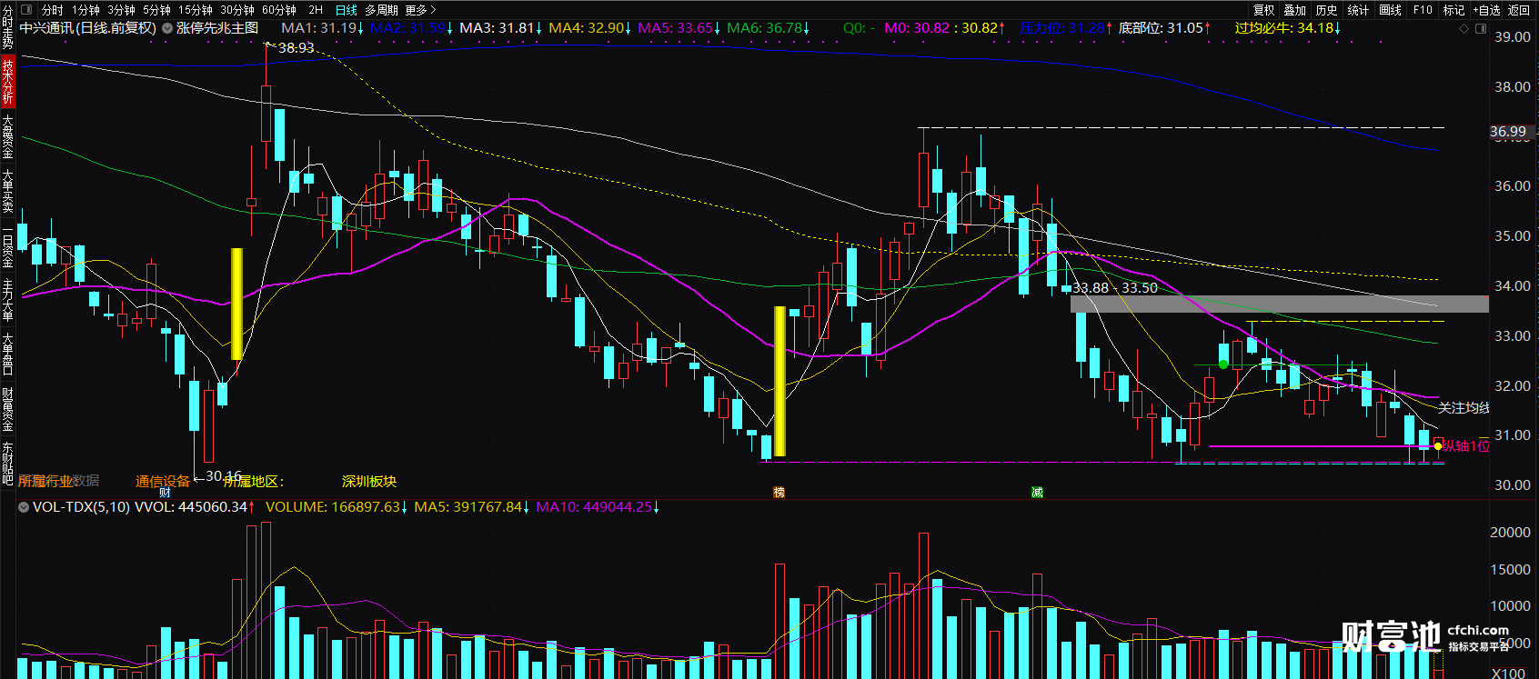This screenshot has width=1539, height=679.
Task: Open the 东财贴吧 sidebar tab
Action: click(7, 464)
